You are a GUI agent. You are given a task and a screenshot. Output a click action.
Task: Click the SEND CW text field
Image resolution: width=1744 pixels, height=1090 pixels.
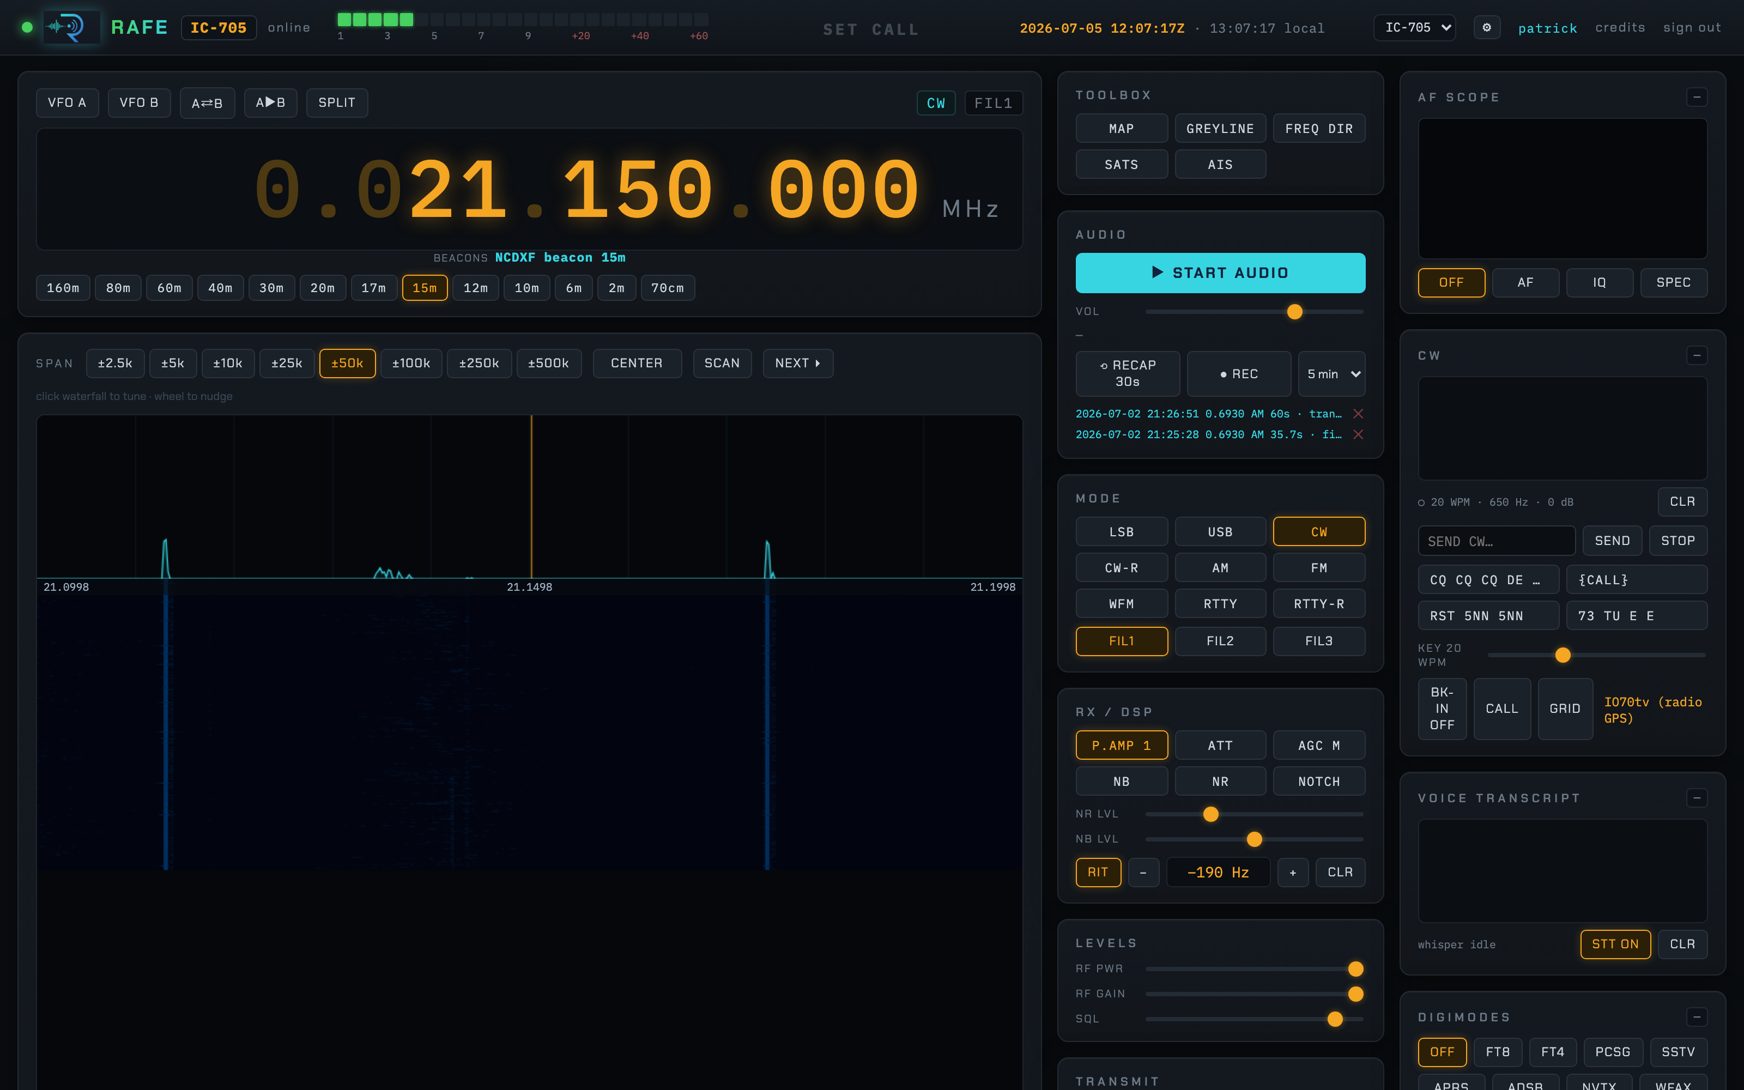pos(1497,541)
